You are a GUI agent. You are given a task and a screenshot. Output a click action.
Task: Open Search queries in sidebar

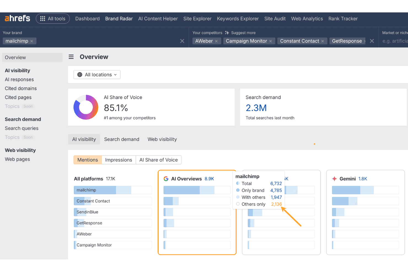[22, 128]
